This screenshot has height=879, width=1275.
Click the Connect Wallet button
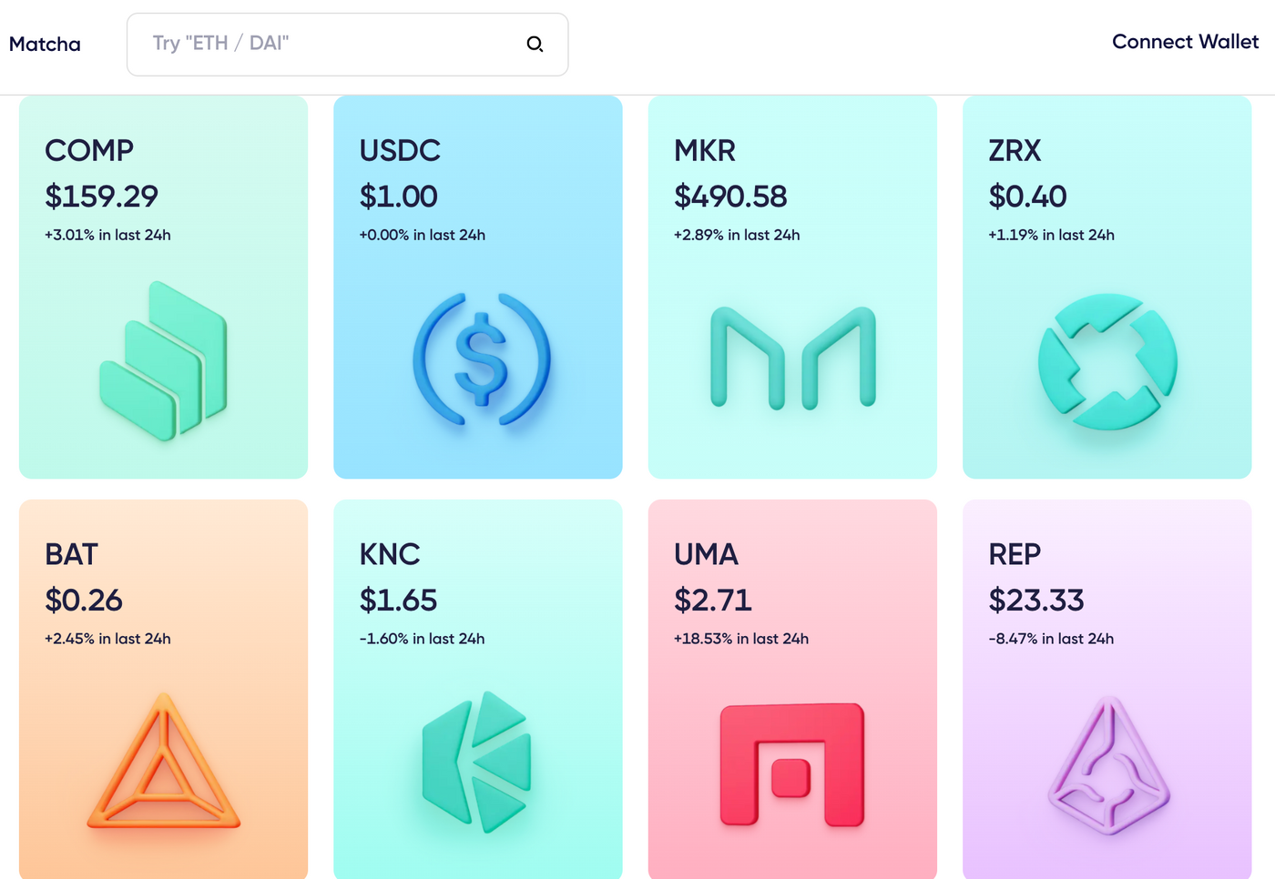(x=1185, y=42)
